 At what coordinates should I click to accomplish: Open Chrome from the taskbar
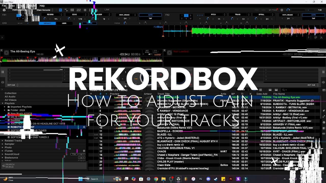(156, 179)
